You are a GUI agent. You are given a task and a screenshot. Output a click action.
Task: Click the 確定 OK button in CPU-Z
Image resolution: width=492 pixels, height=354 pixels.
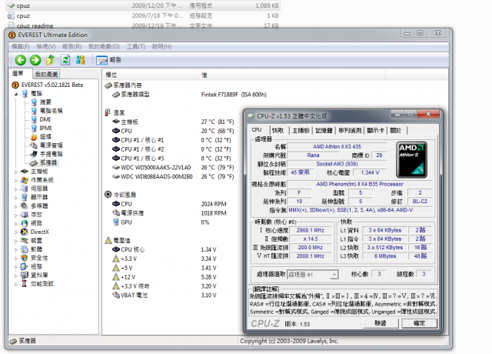click(420, 323)
